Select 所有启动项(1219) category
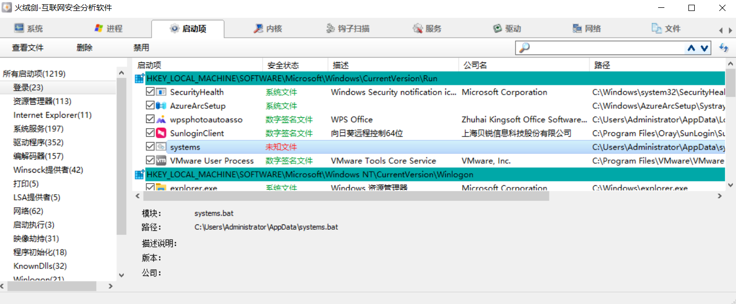This screenshot has width=736, height=304. pyautogui.click(x=34, y=74)
